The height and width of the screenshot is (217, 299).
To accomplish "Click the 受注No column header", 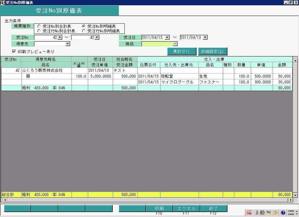I will point(11,59).
